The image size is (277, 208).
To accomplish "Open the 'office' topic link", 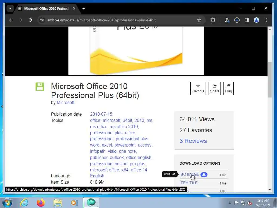I will click(x=95, y=121).
